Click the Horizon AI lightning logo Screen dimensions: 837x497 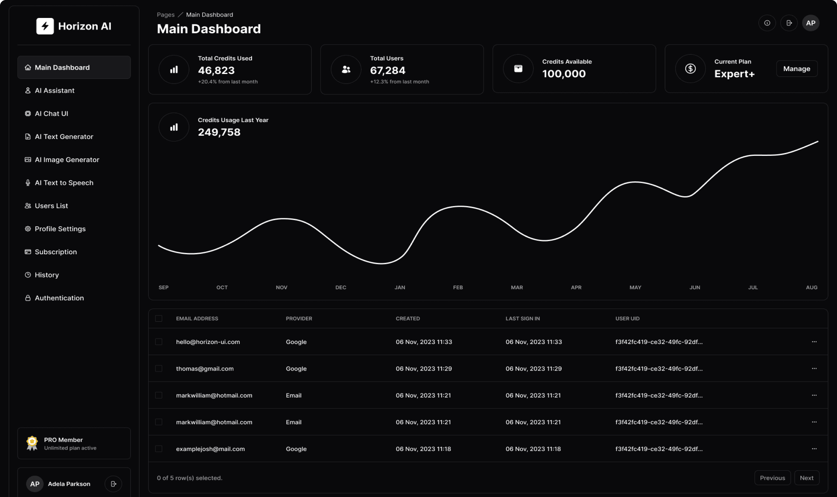tap(45, 26)
